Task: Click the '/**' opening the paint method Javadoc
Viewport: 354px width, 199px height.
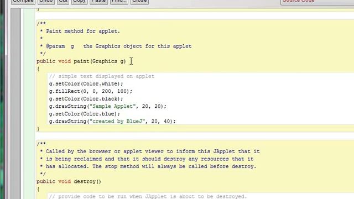Action: click(41, 23)
